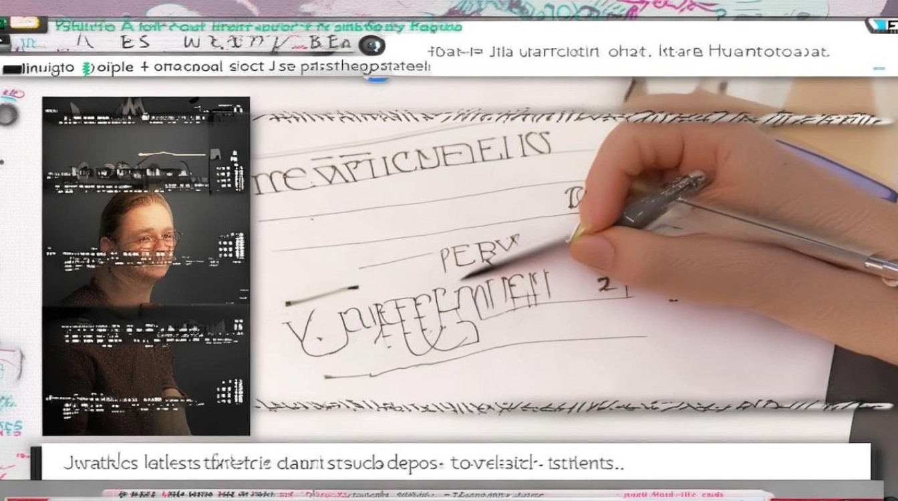Click the blue marker below the toolbar center
This screenshot has height=501, width=898.
pyautogui.click(x=378, y=79)
